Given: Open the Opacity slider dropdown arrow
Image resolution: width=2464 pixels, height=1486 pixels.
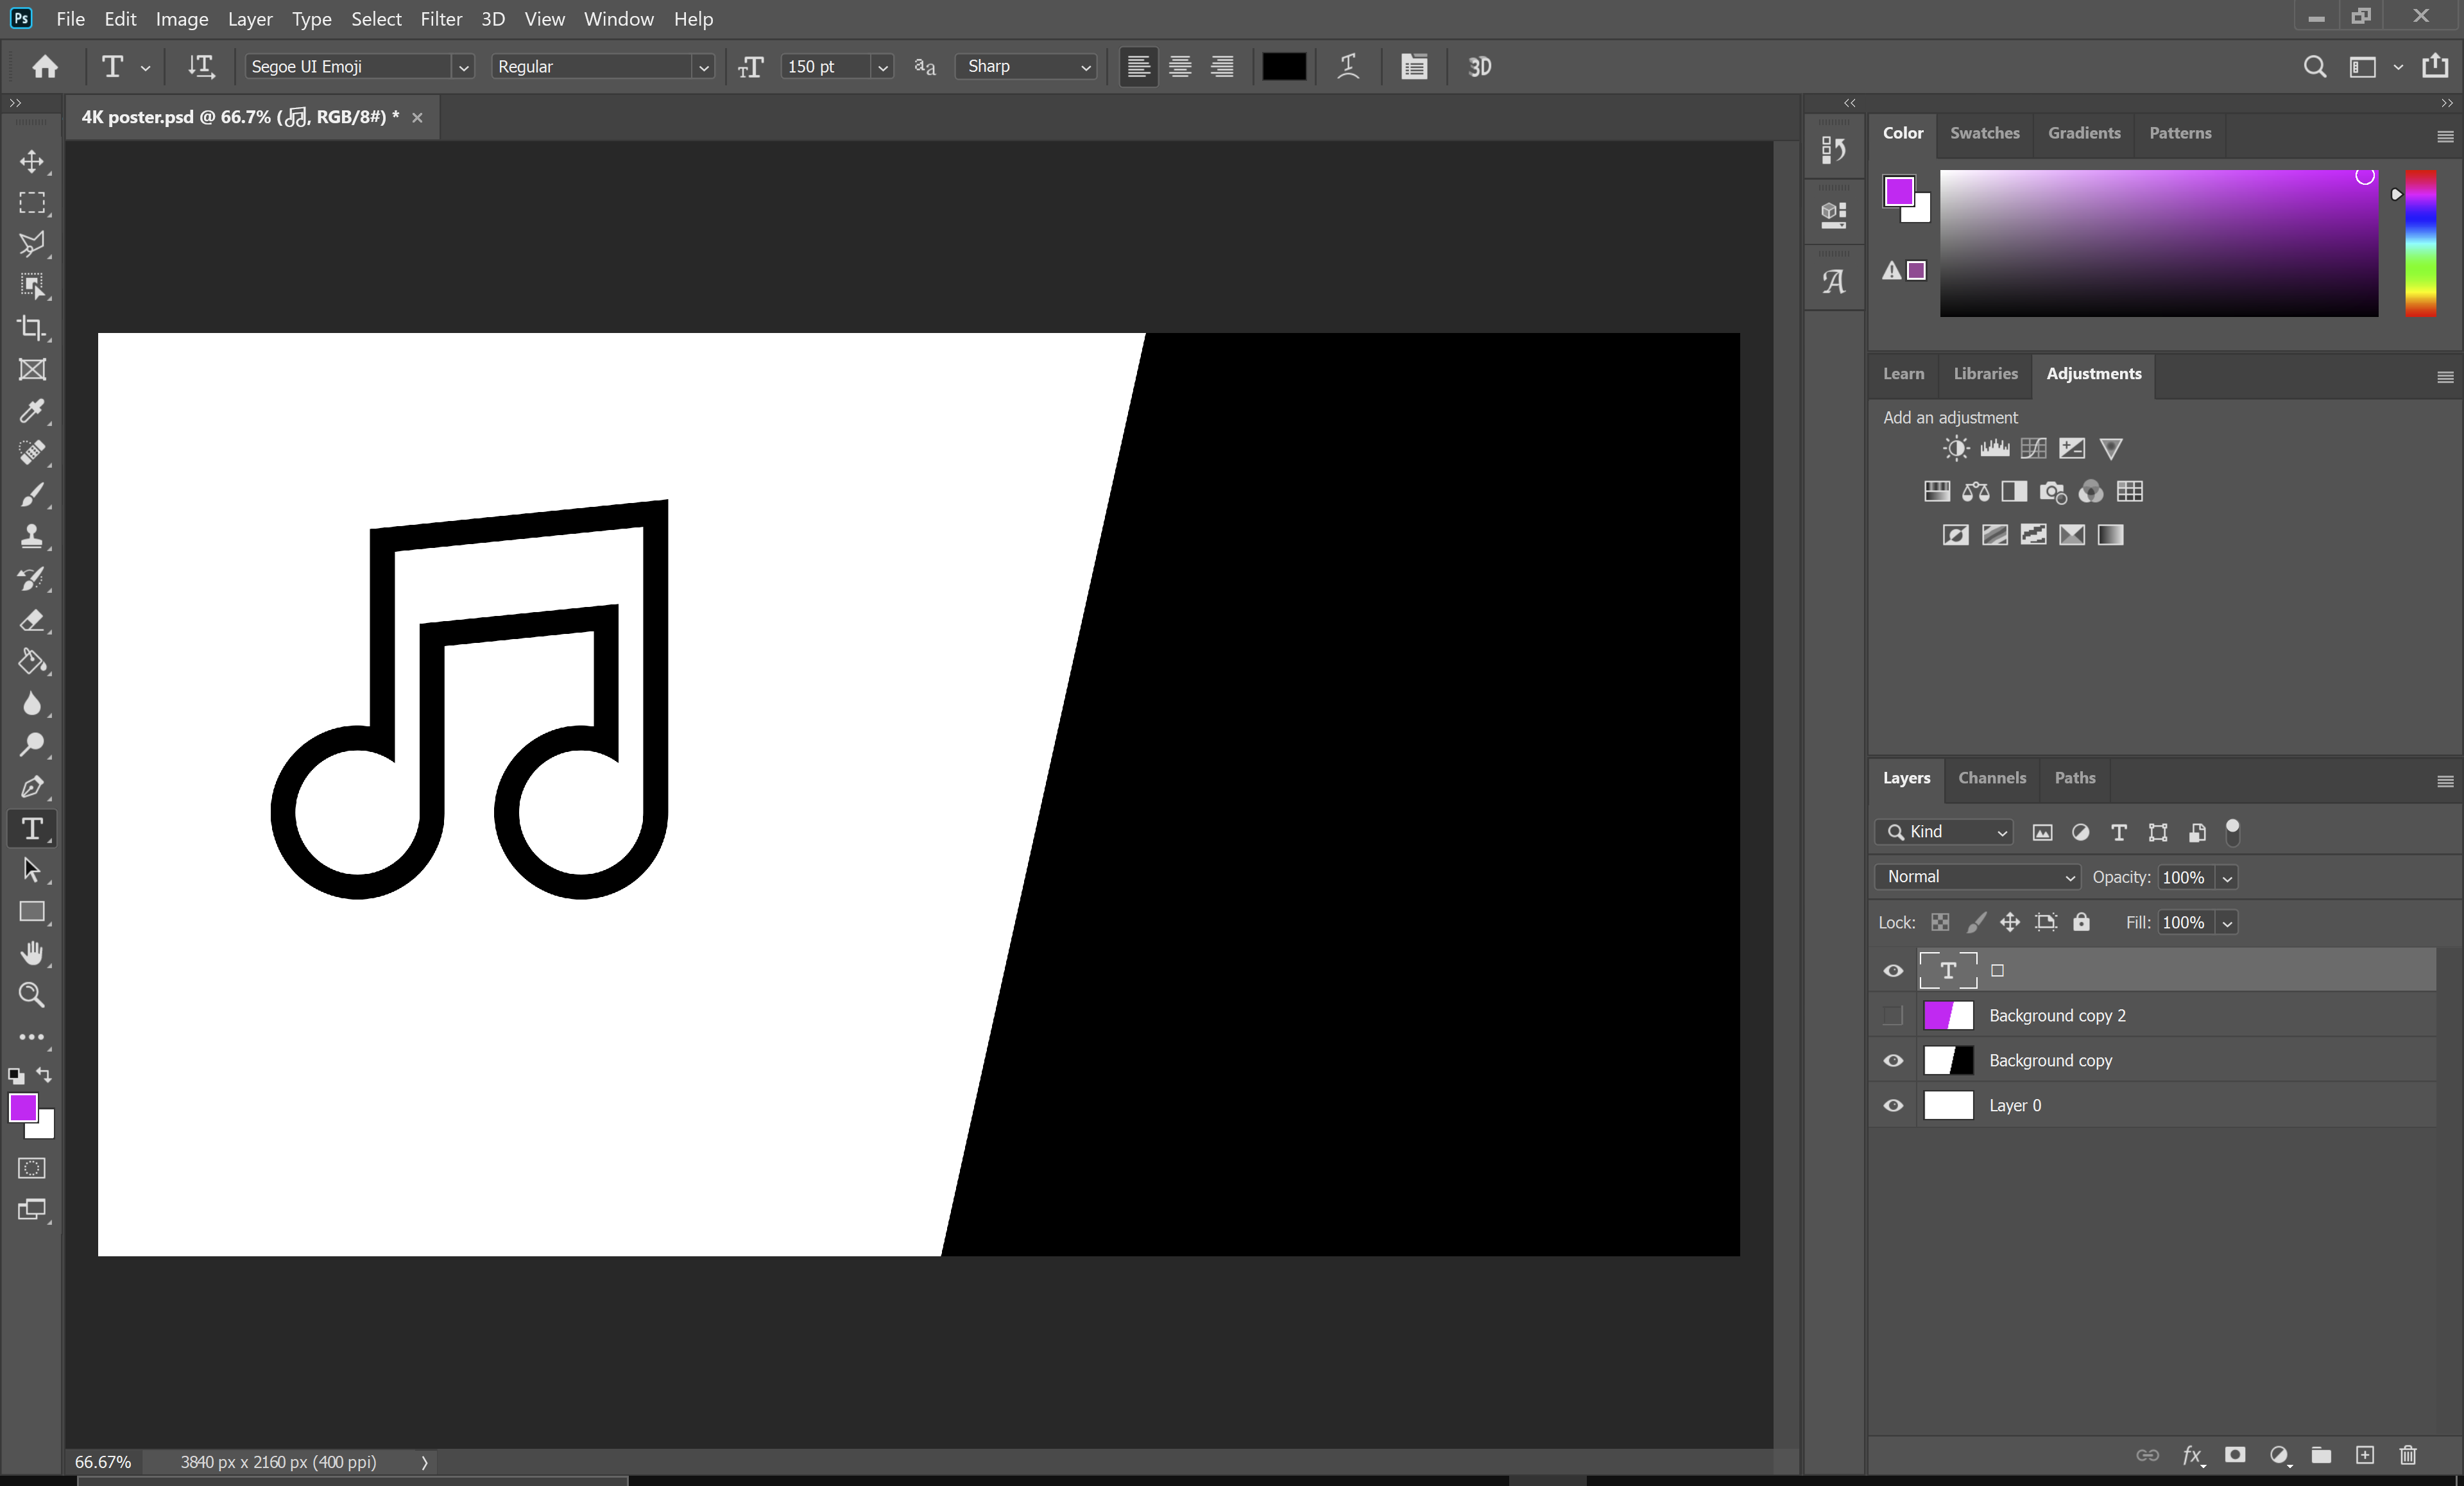Looking at the screenshot, I should point(2227,878).
